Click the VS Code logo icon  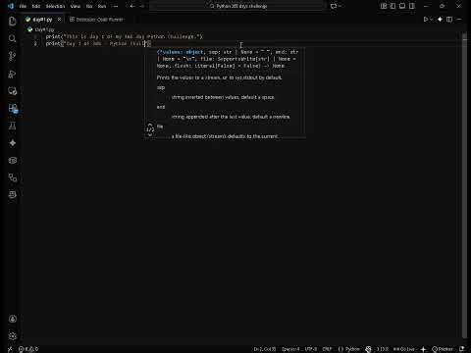(11, 6)
